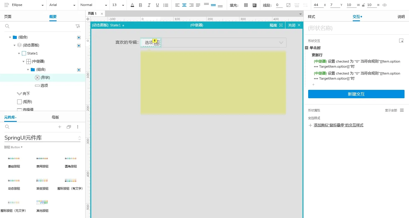Collapse the (动态面板) tree node
The height and width of the screenshot is (218, 409).
(x=14, y=46)
